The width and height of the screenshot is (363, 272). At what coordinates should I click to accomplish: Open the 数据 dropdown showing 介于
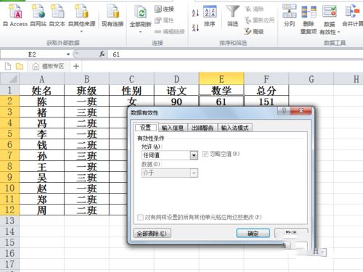point(170,173)
